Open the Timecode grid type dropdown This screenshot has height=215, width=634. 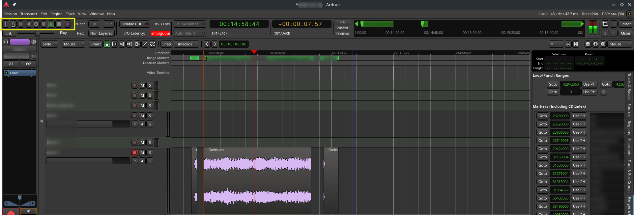187,44
